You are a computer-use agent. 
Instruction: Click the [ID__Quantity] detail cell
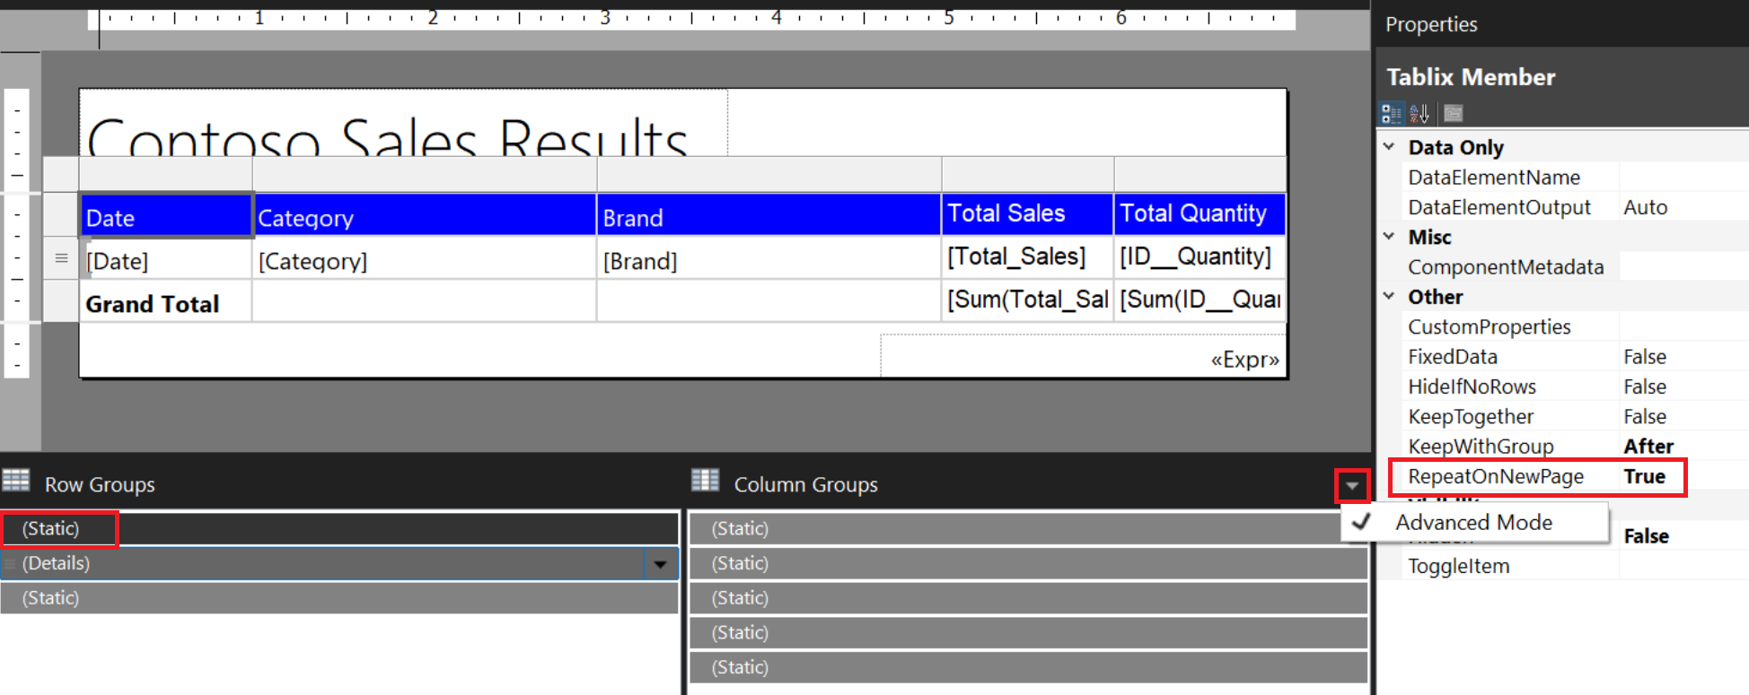tap(1200, 258)
